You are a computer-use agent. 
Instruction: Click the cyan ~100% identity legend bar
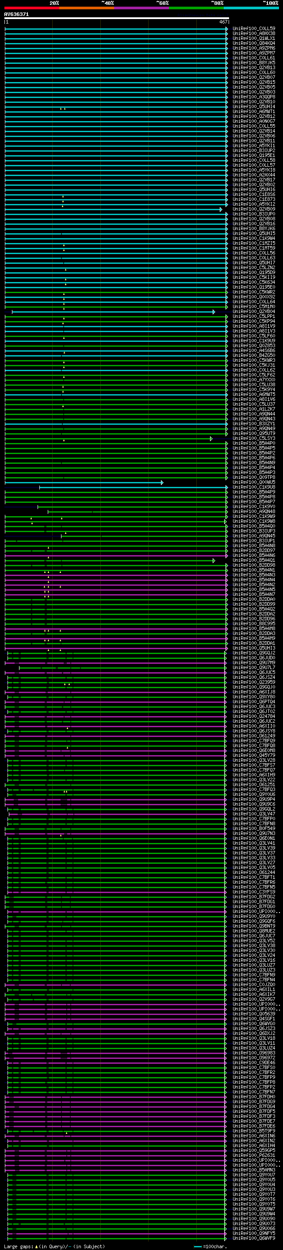(252, 8)
